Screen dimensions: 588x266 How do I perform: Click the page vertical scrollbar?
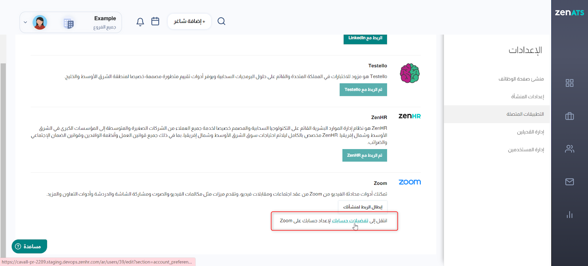pyautogui.click(x=3, y=160)
